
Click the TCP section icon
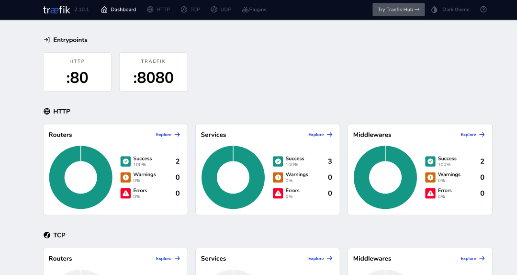tap(47, 235)
